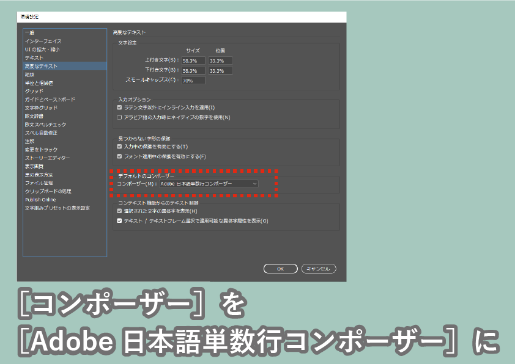The width and height of the screenshot is (515, 364).
Task: Confirm with the OK button
Action: point(281,269)
